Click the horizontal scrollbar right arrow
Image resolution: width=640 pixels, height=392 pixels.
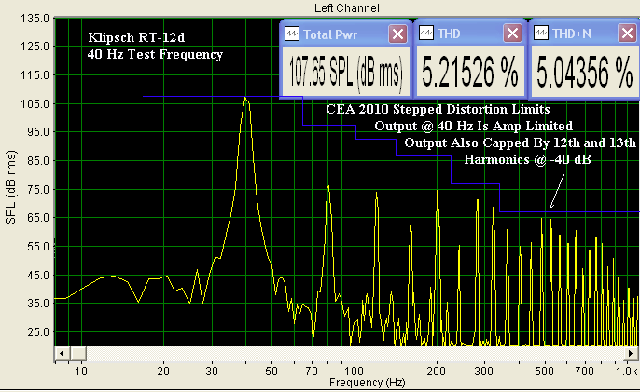(x=631, y=353)
